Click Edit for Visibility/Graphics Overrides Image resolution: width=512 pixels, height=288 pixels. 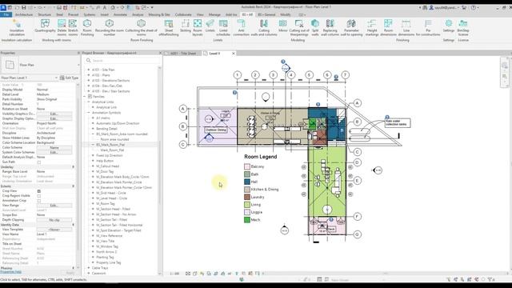click(54, 114)
